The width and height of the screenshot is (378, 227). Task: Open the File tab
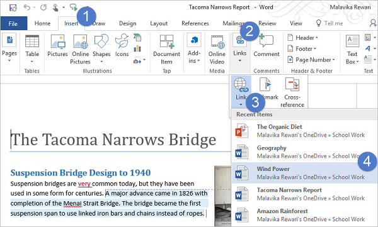pos(13,23)
